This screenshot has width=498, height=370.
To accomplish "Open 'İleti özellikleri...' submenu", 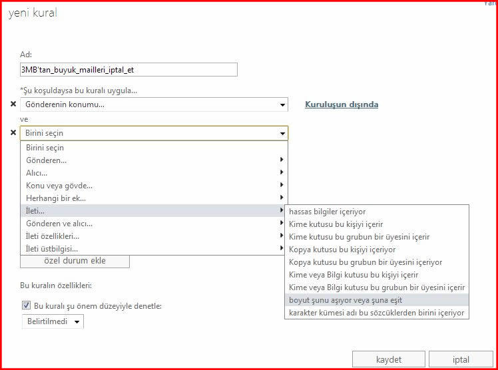I will 154,236.
